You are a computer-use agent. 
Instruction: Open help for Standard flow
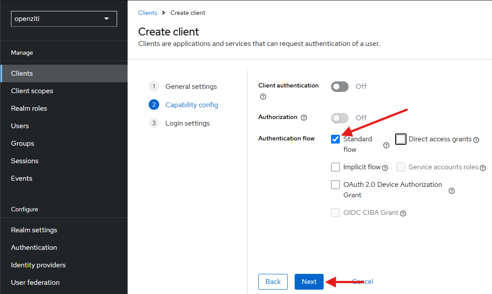coord(386,145)
